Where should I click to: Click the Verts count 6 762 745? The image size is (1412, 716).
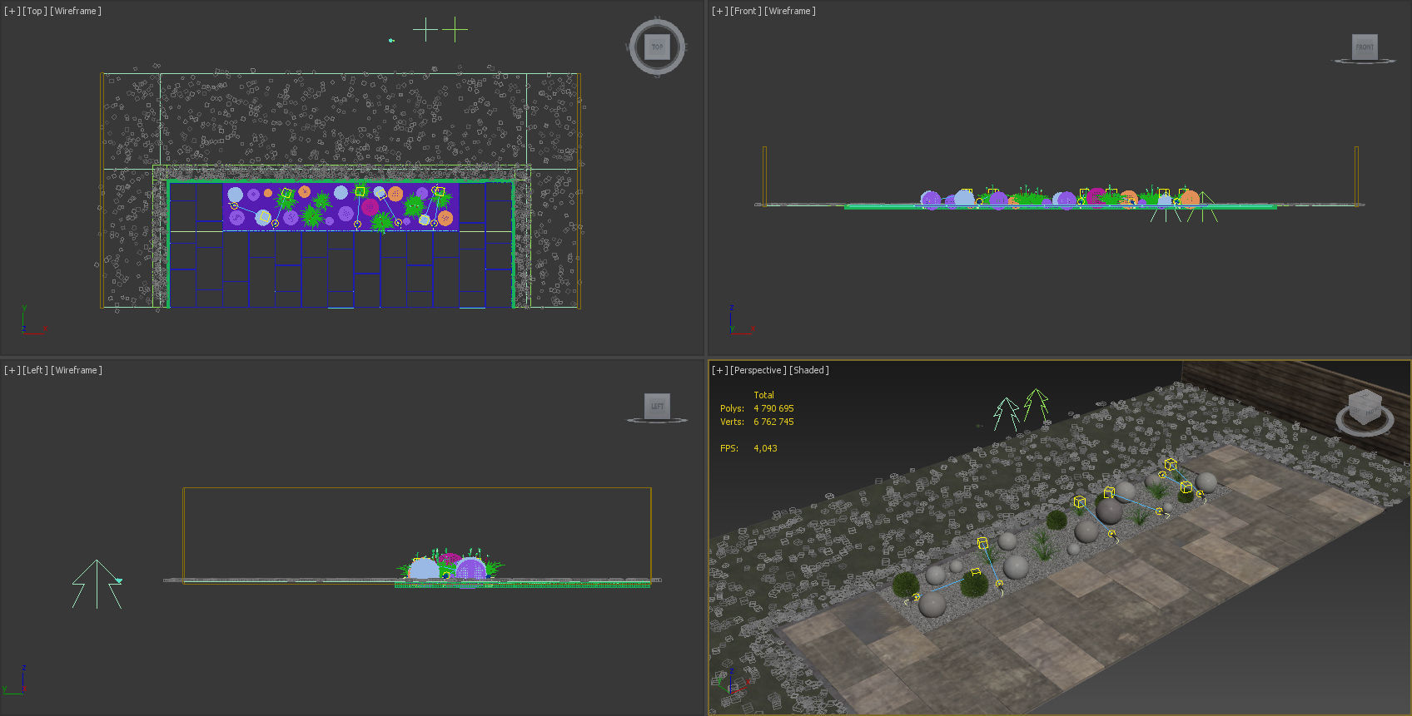pyautogui.click(x=773, y=422)
